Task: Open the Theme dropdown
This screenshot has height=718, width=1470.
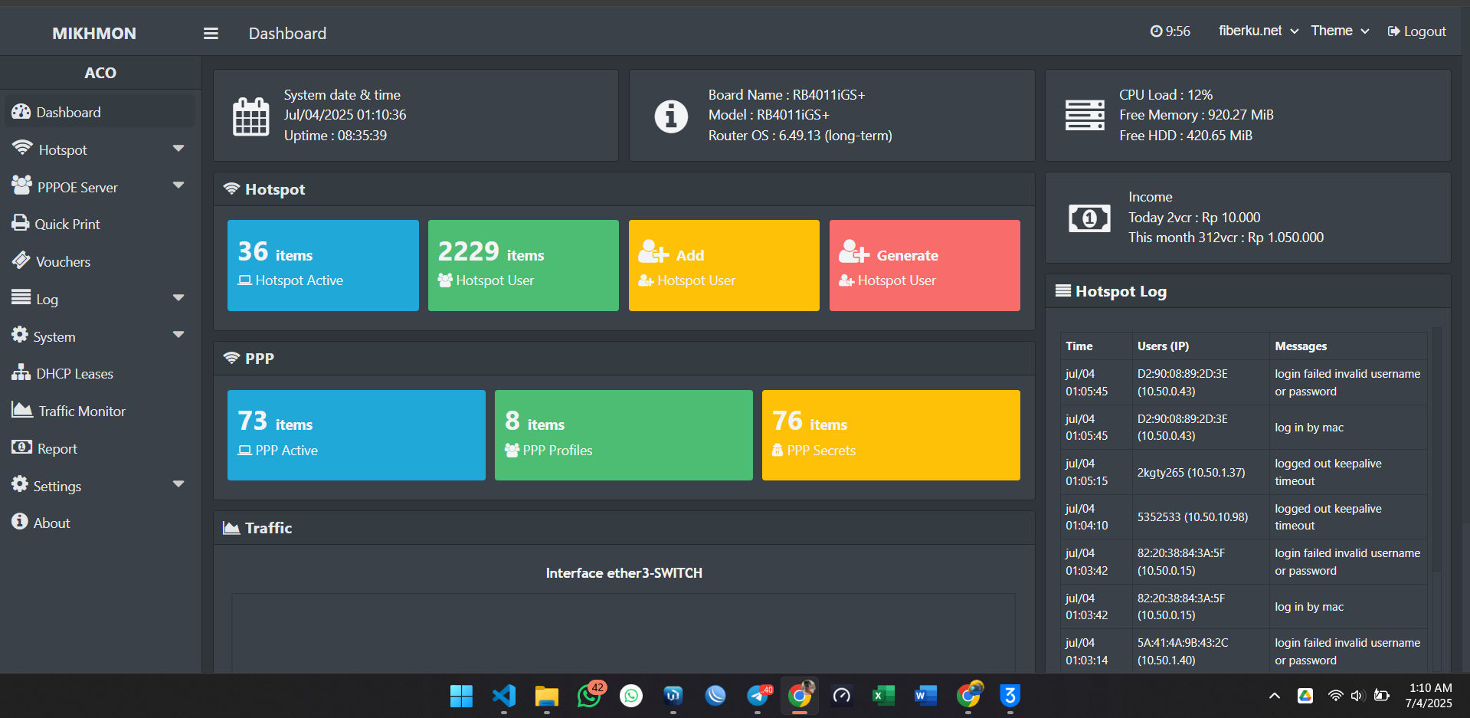Action: click(x=1340, y=31)
